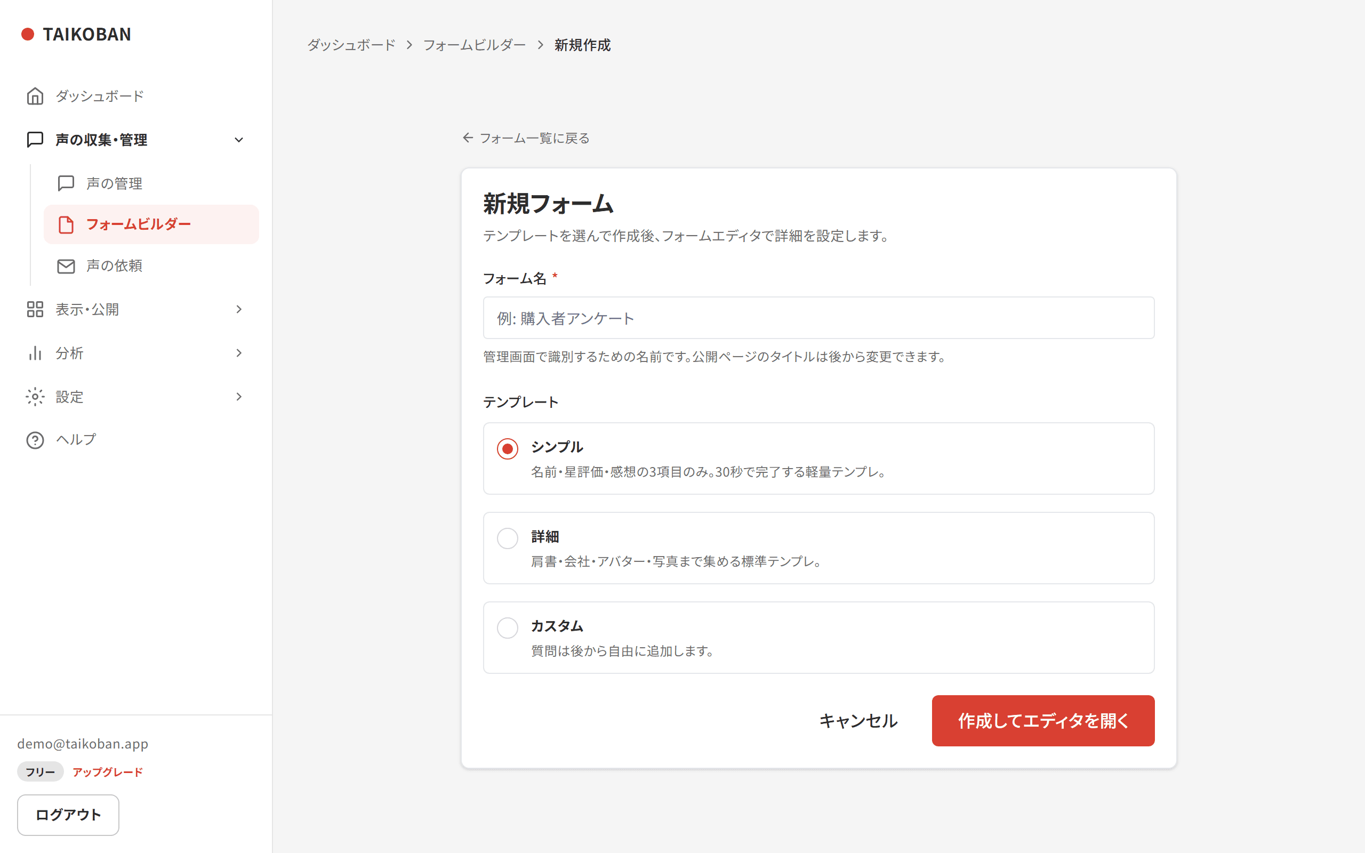
Task: Click the 声の収集・管理 menu label
Action: (101, 140)
